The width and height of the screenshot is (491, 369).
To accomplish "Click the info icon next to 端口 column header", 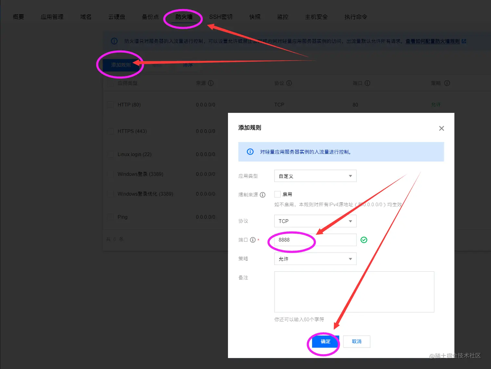I will point(367,83).
